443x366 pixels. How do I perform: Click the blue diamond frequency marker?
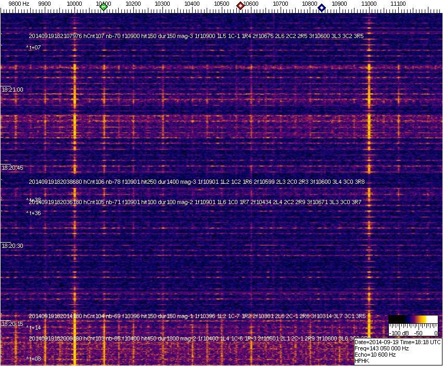(322, 8)
